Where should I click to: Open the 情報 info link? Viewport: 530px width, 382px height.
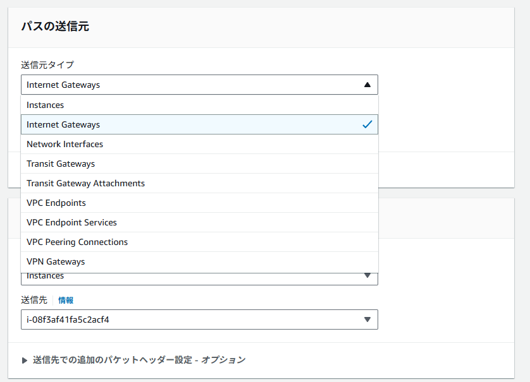click(66, 301)
